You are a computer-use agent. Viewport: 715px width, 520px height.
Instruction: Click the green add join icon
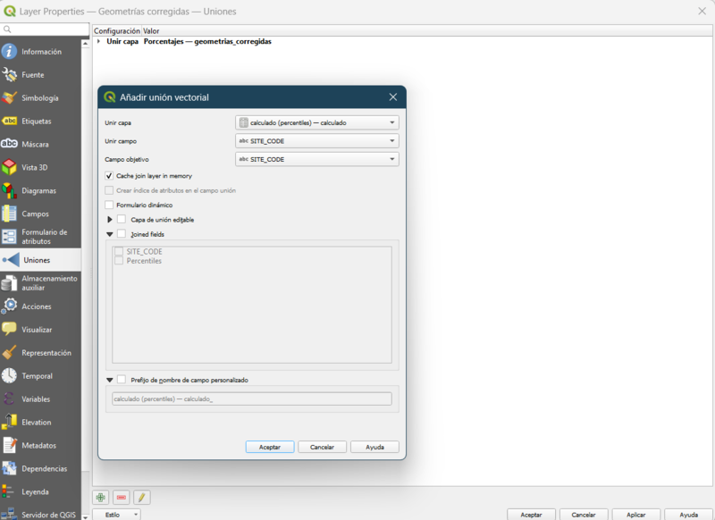[x=101, y=497]
